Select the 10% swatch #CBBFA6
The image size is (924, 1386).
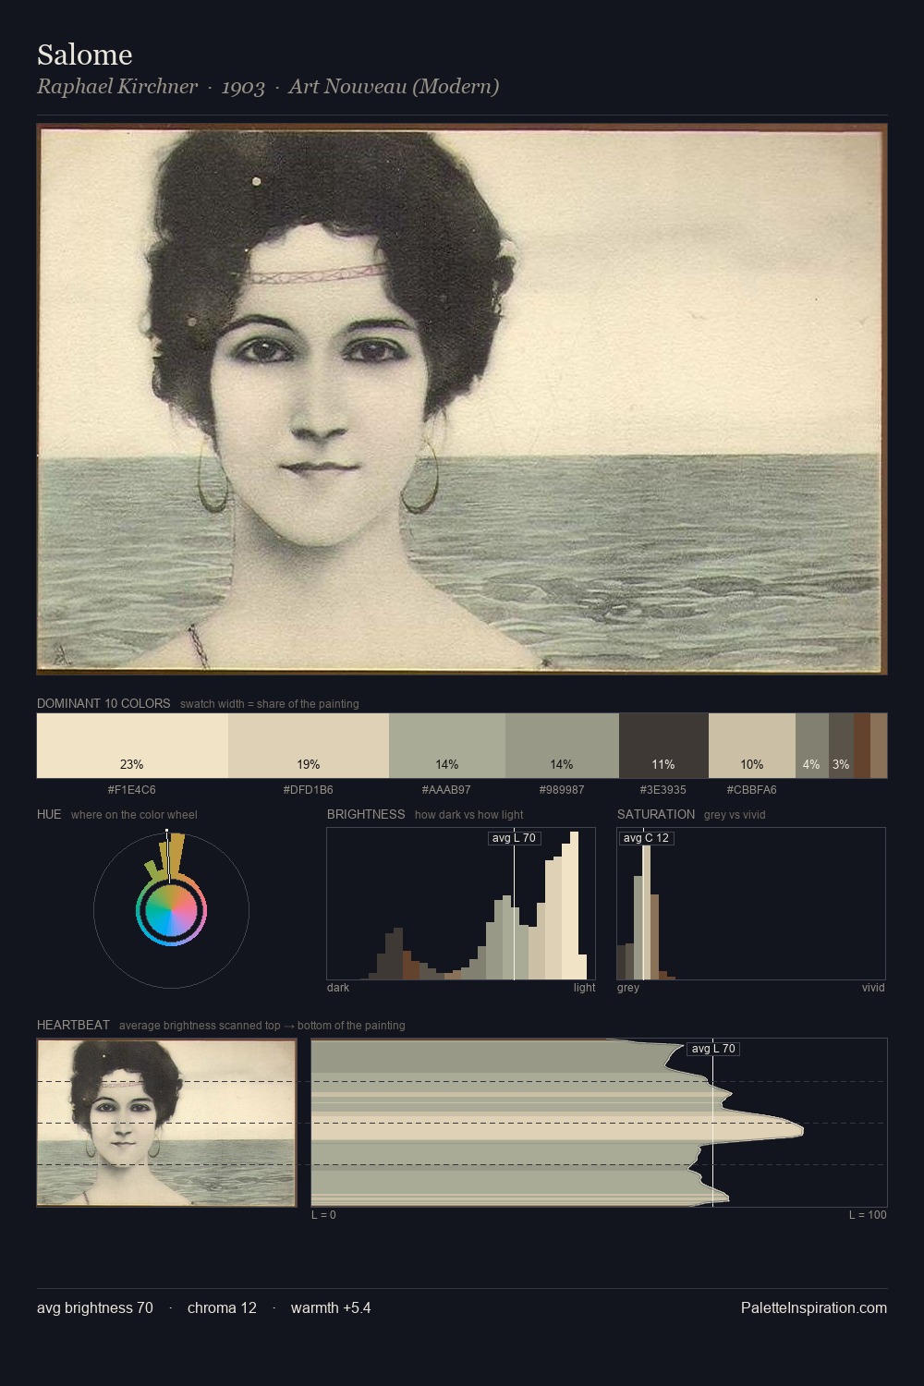[x=752, y=746]
